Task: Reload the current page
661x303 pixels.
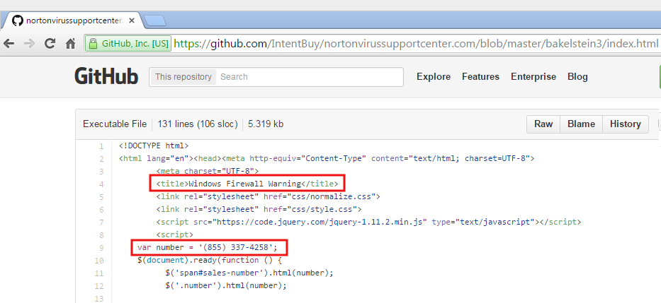Action: 50,44
